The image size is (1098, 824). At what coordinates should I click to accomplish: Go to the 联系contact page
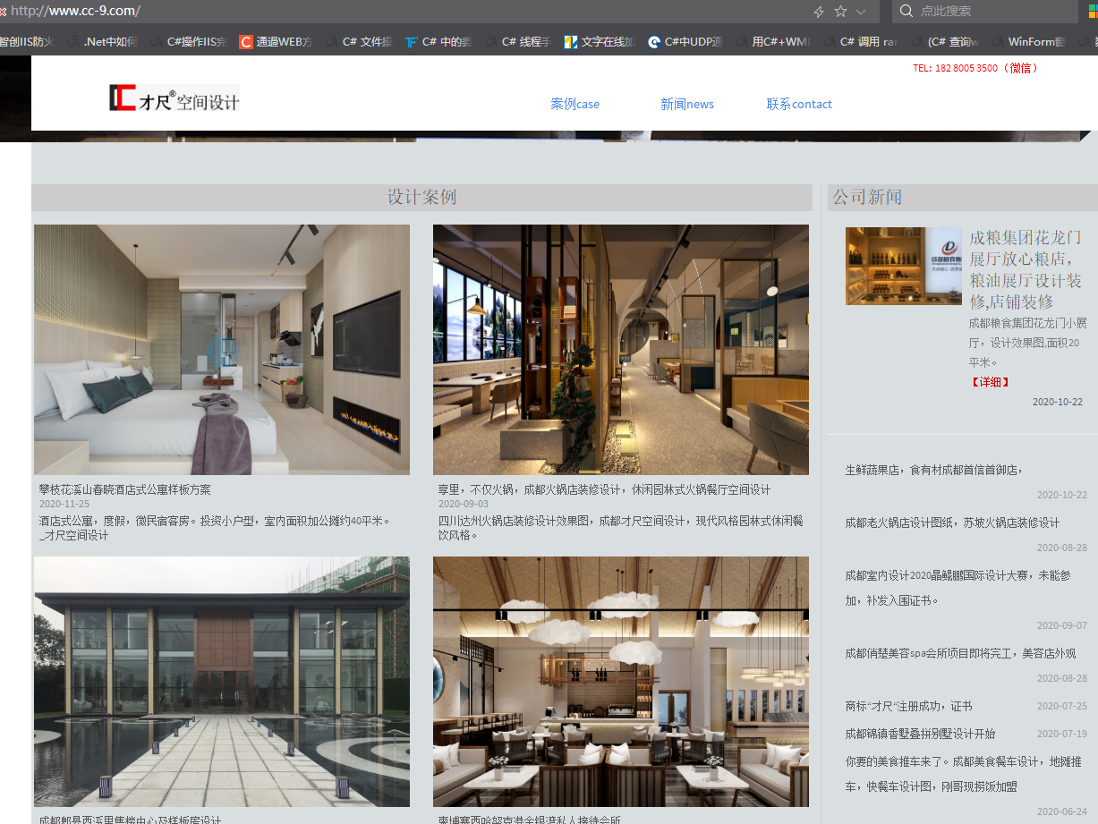pyautogui.click(x=798, y=104)
